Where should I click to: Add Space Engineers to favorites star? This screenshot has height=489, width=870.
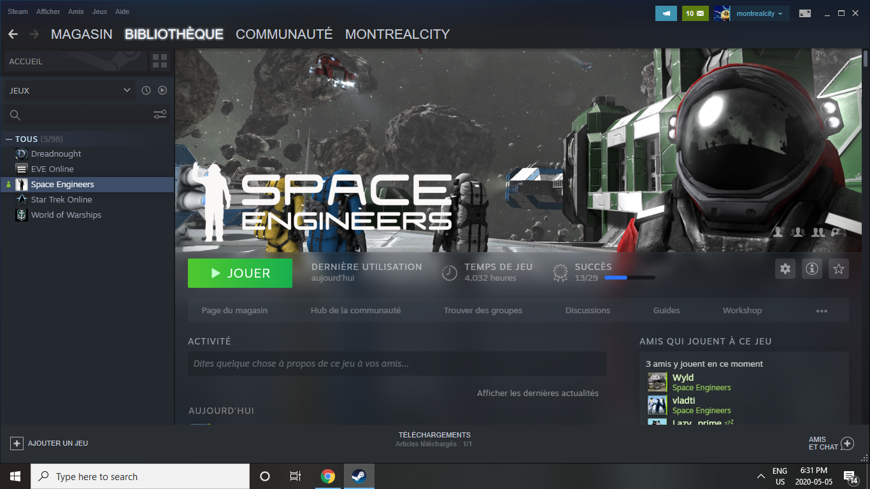839,269
